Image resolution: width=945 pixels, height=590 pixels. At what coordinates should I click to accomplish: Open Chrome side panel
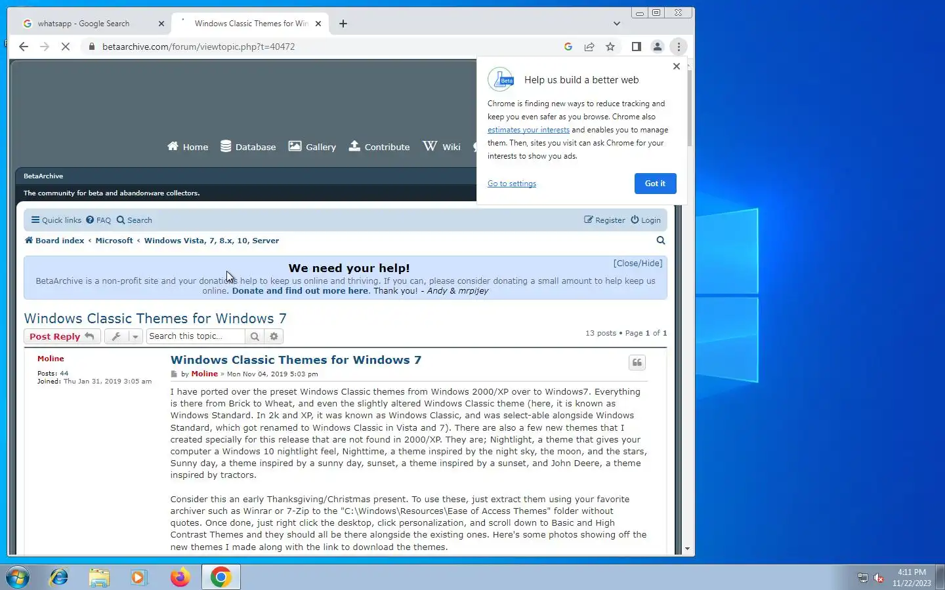coord(636,47)
